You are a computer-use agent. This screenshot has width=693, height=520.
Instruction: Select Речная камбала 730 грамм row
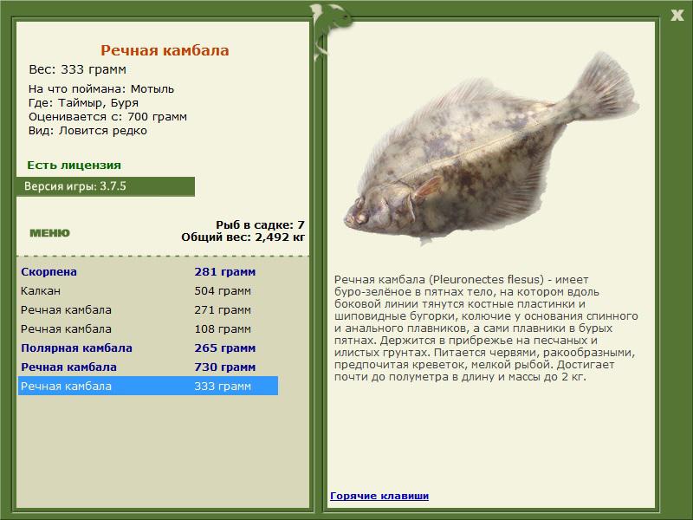(147, 367)
